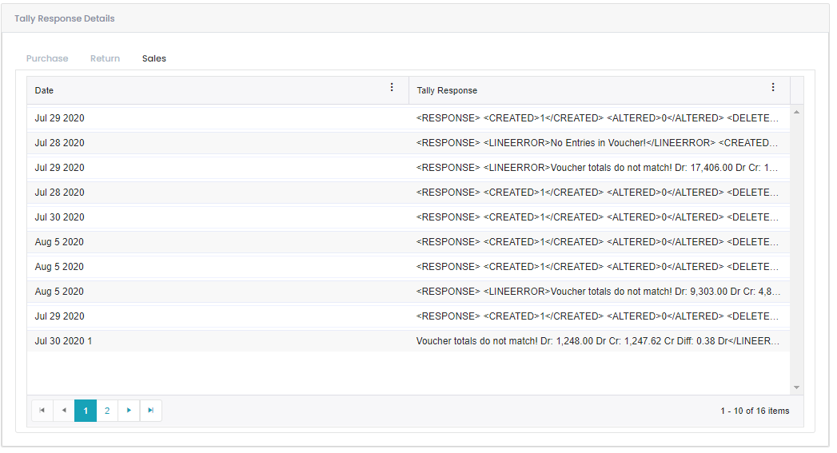The width and height of the screenshot is (837, 453).
Task: Open page 2 of results
Action: pyautogui.click(x=107, y=411)
